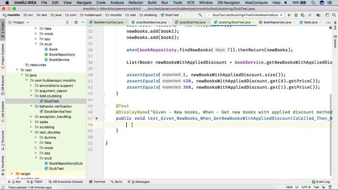This screenshot has width=338, height=190.
Task: Open Event Log in status bar
Action: (x=321, y=182)
